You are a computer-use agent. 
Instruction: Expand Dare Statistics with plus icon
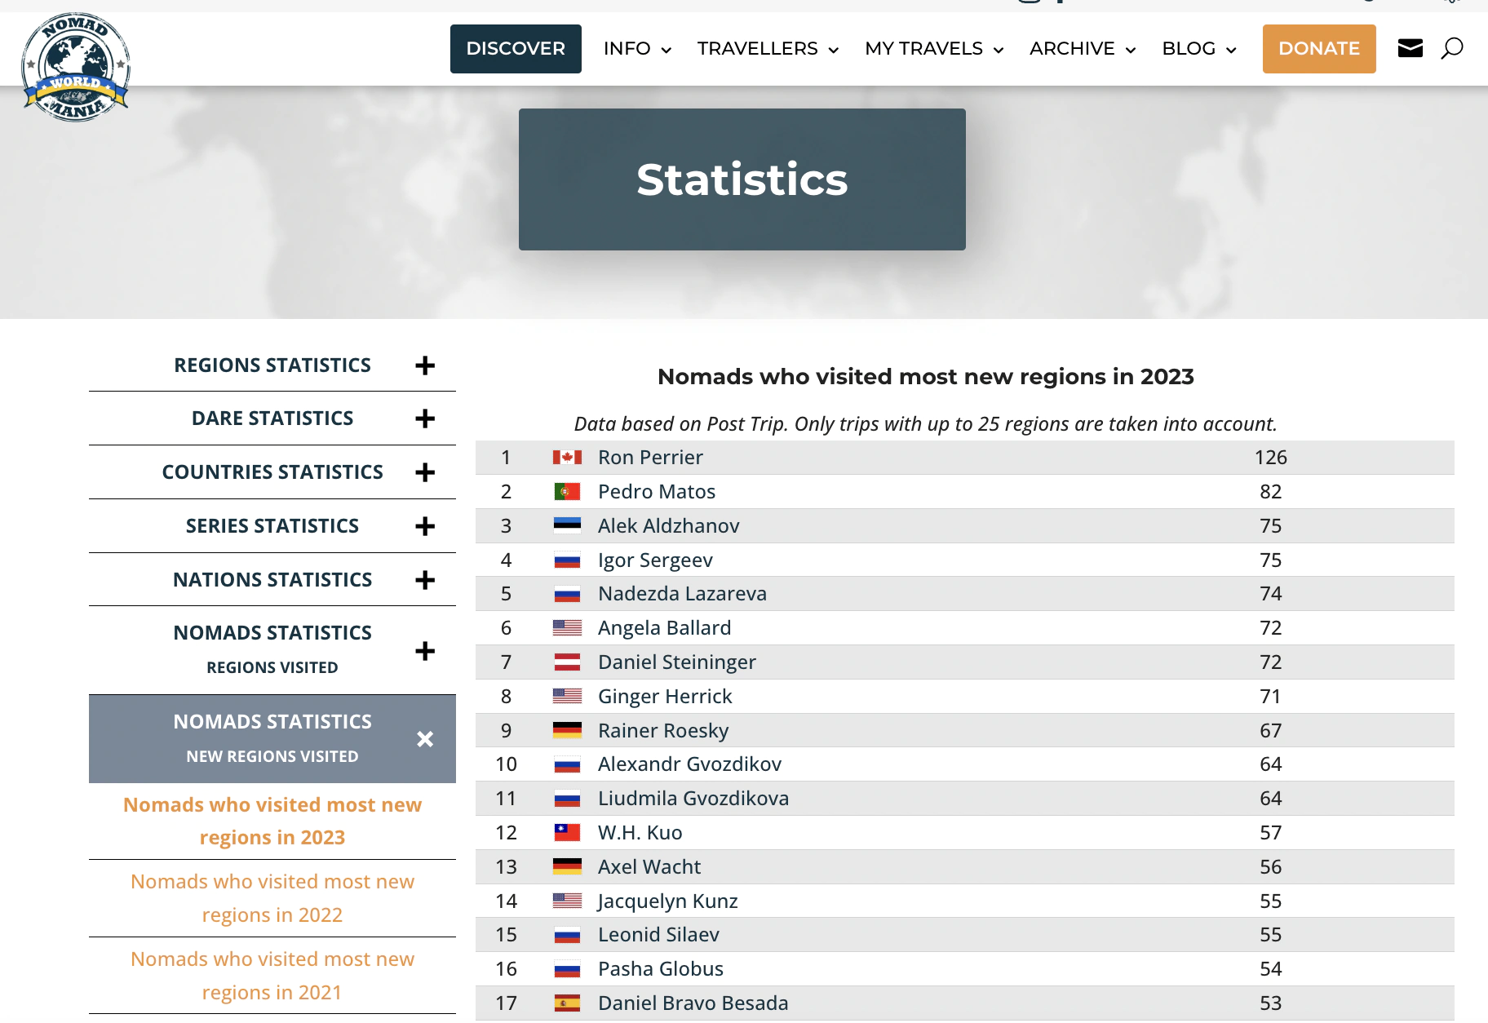pyautogui.click(x=424, y=418)
